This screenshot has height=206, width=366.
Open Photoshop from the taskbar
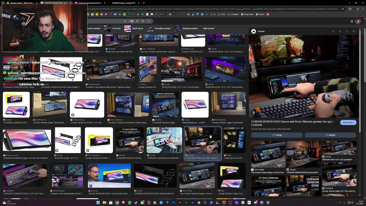point(174,203)
